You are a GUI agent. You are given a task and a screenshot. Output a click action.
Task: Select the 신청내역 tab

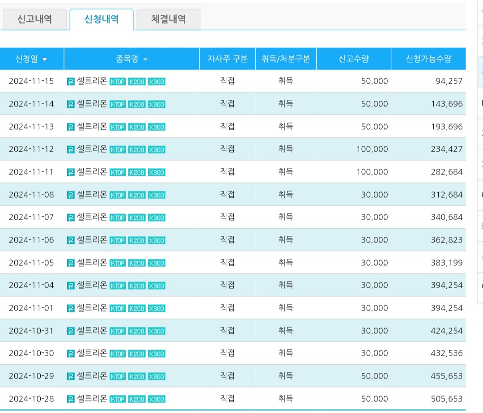click(x=102, y=19)
